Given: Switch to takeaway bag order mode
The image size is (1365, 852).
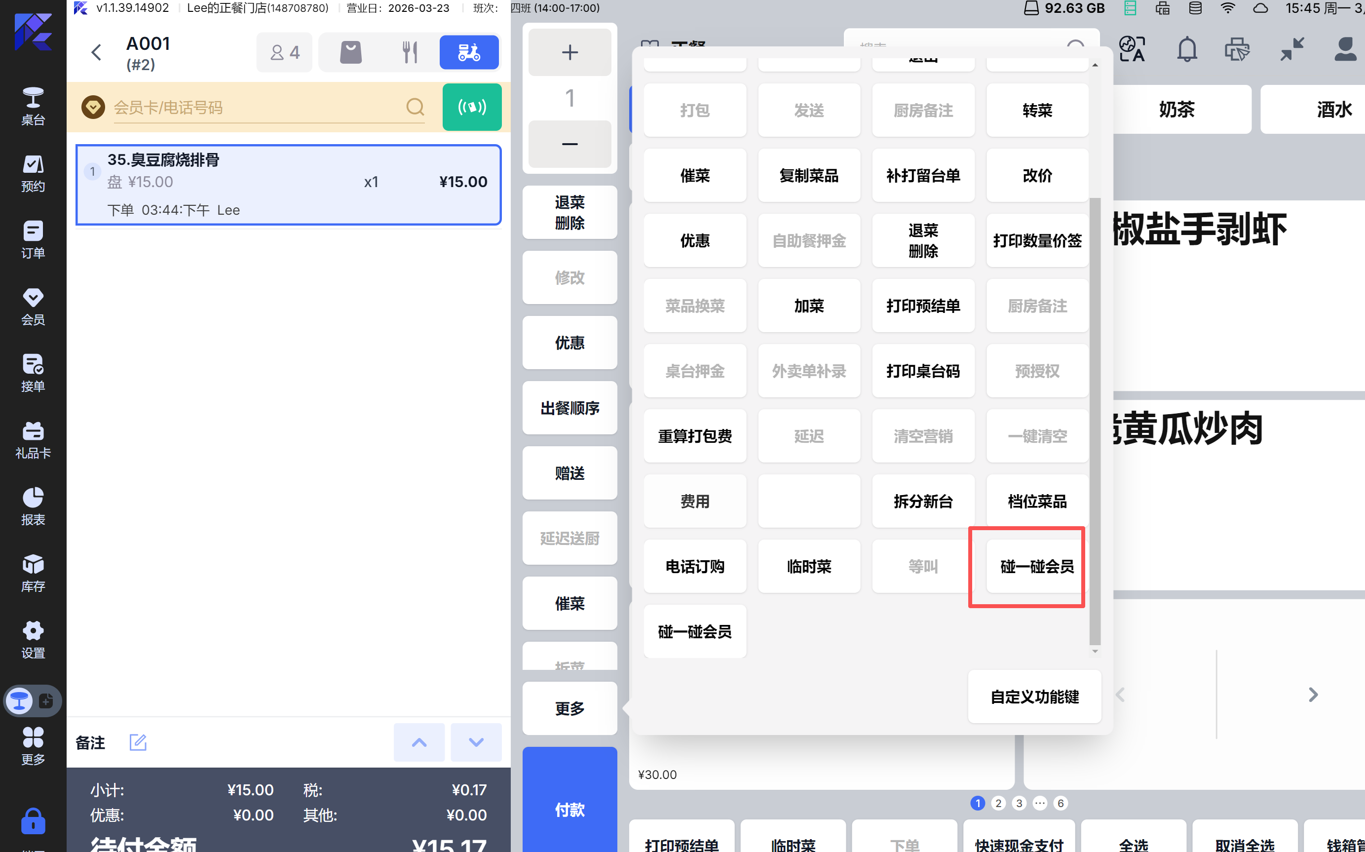Looking at the screenshot, I should coord(350,52).
